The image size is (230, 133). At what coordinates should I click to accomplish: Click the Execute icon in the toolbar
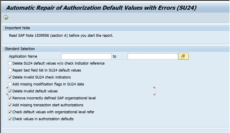tap(6, 17)
